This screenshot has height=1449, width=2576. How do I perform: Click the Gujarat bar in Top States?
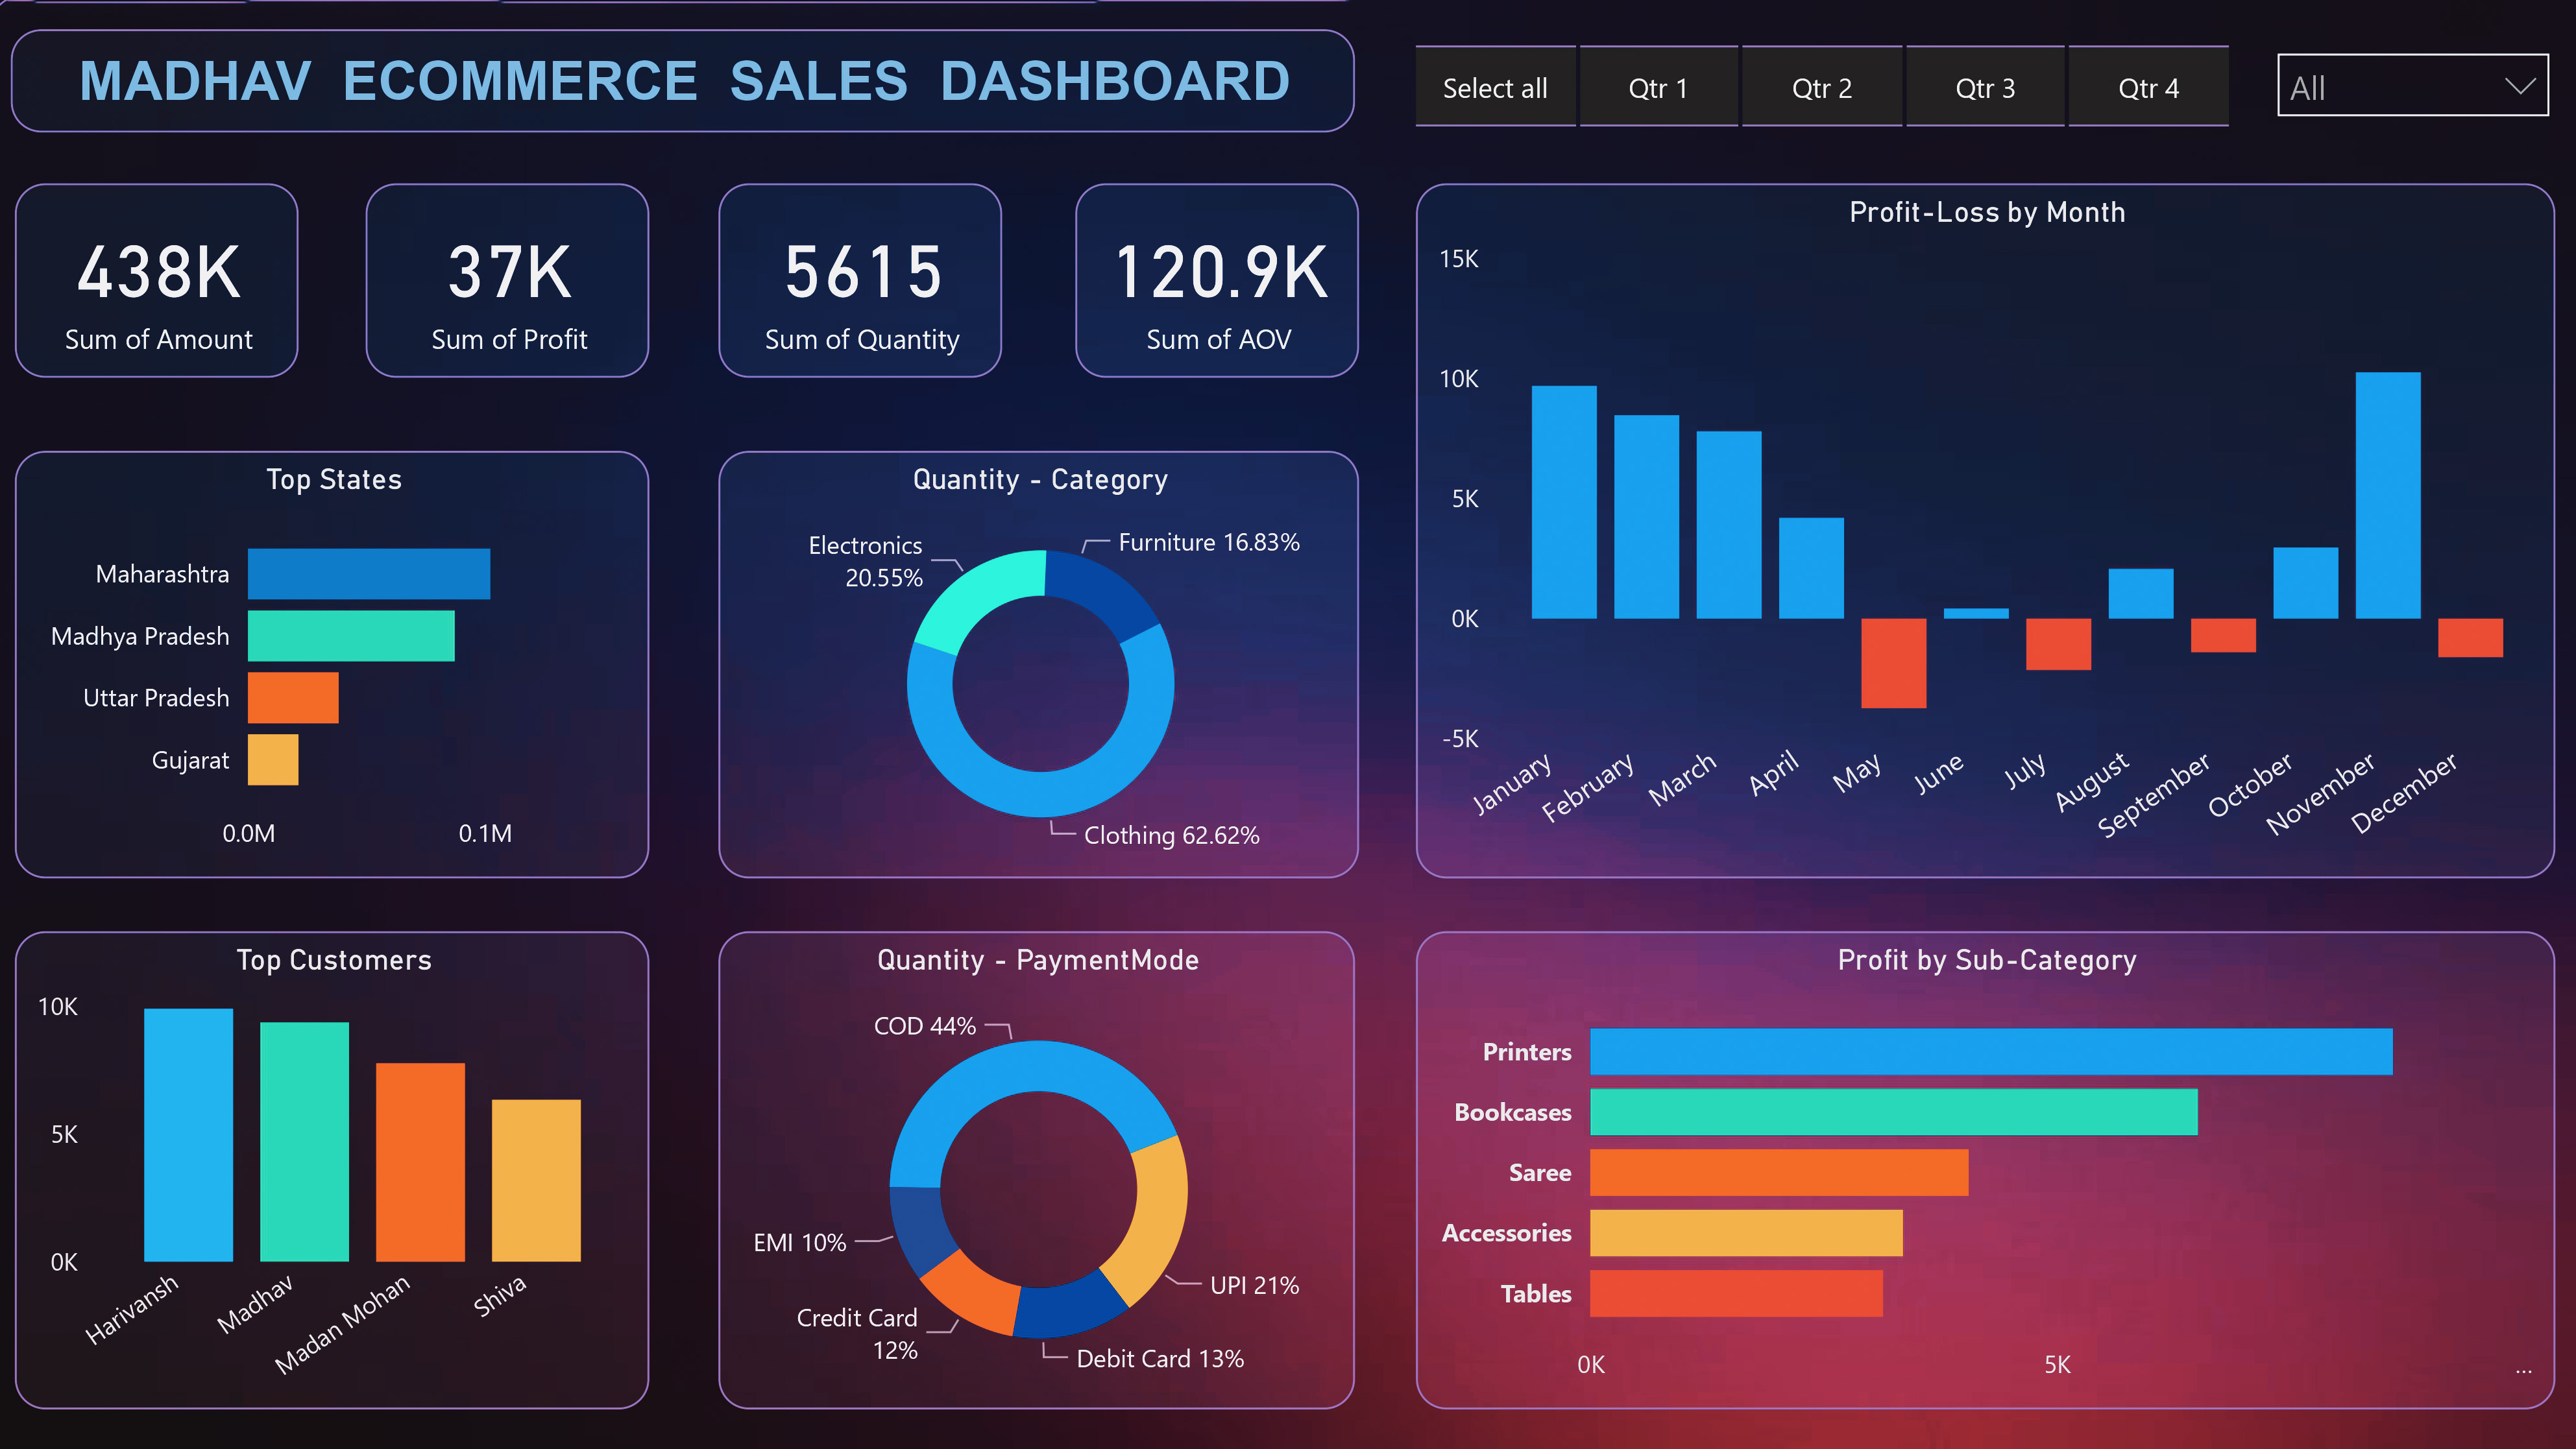tap(273, 758)
